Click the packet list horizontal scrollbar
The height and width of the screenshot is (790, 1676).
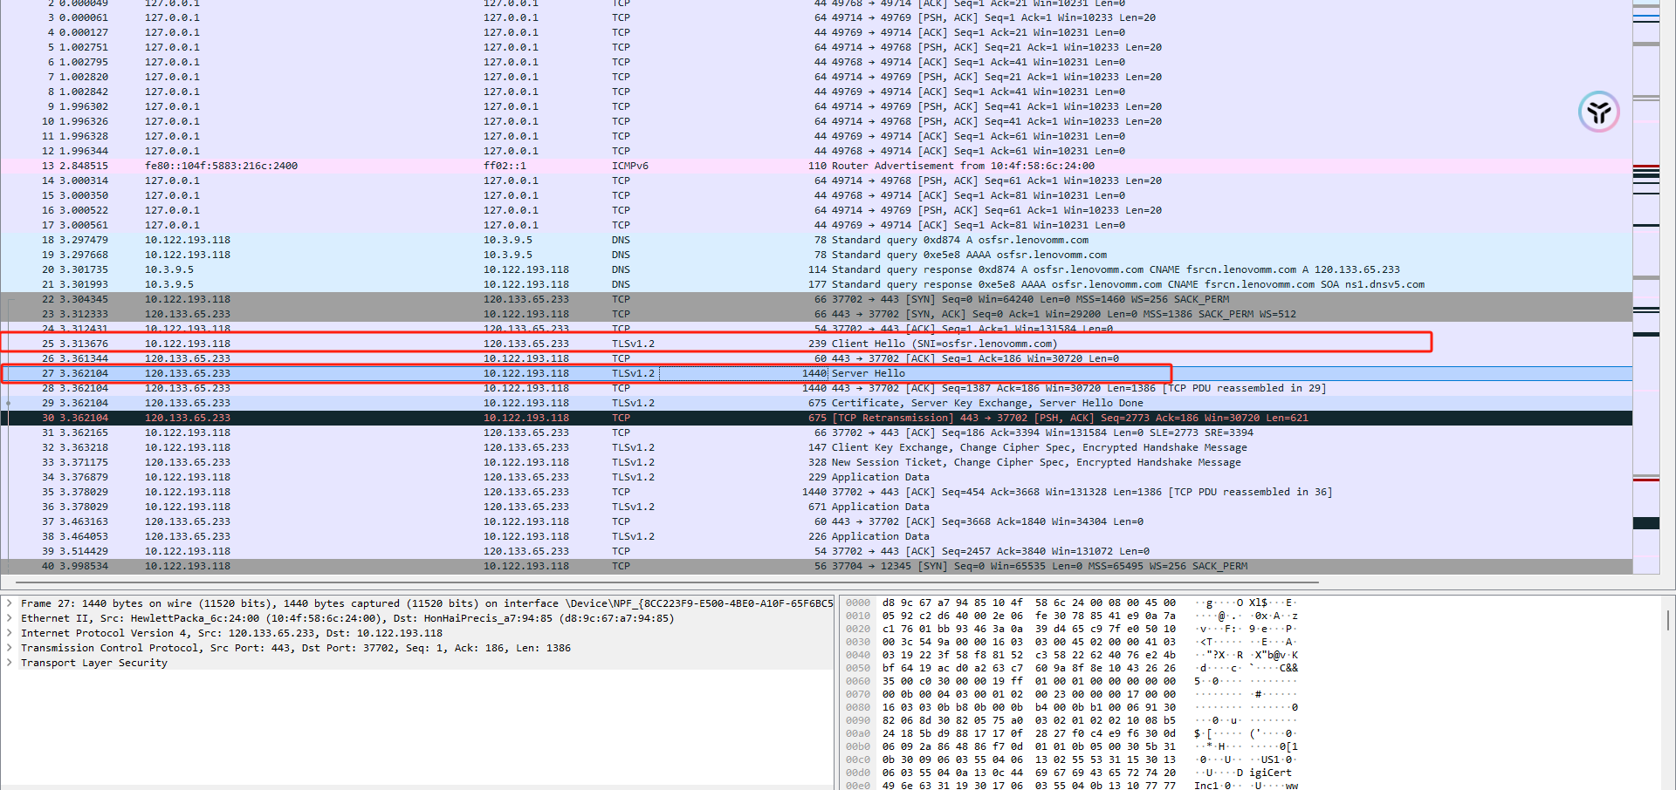pyautogui.click(x=663, y=582)
